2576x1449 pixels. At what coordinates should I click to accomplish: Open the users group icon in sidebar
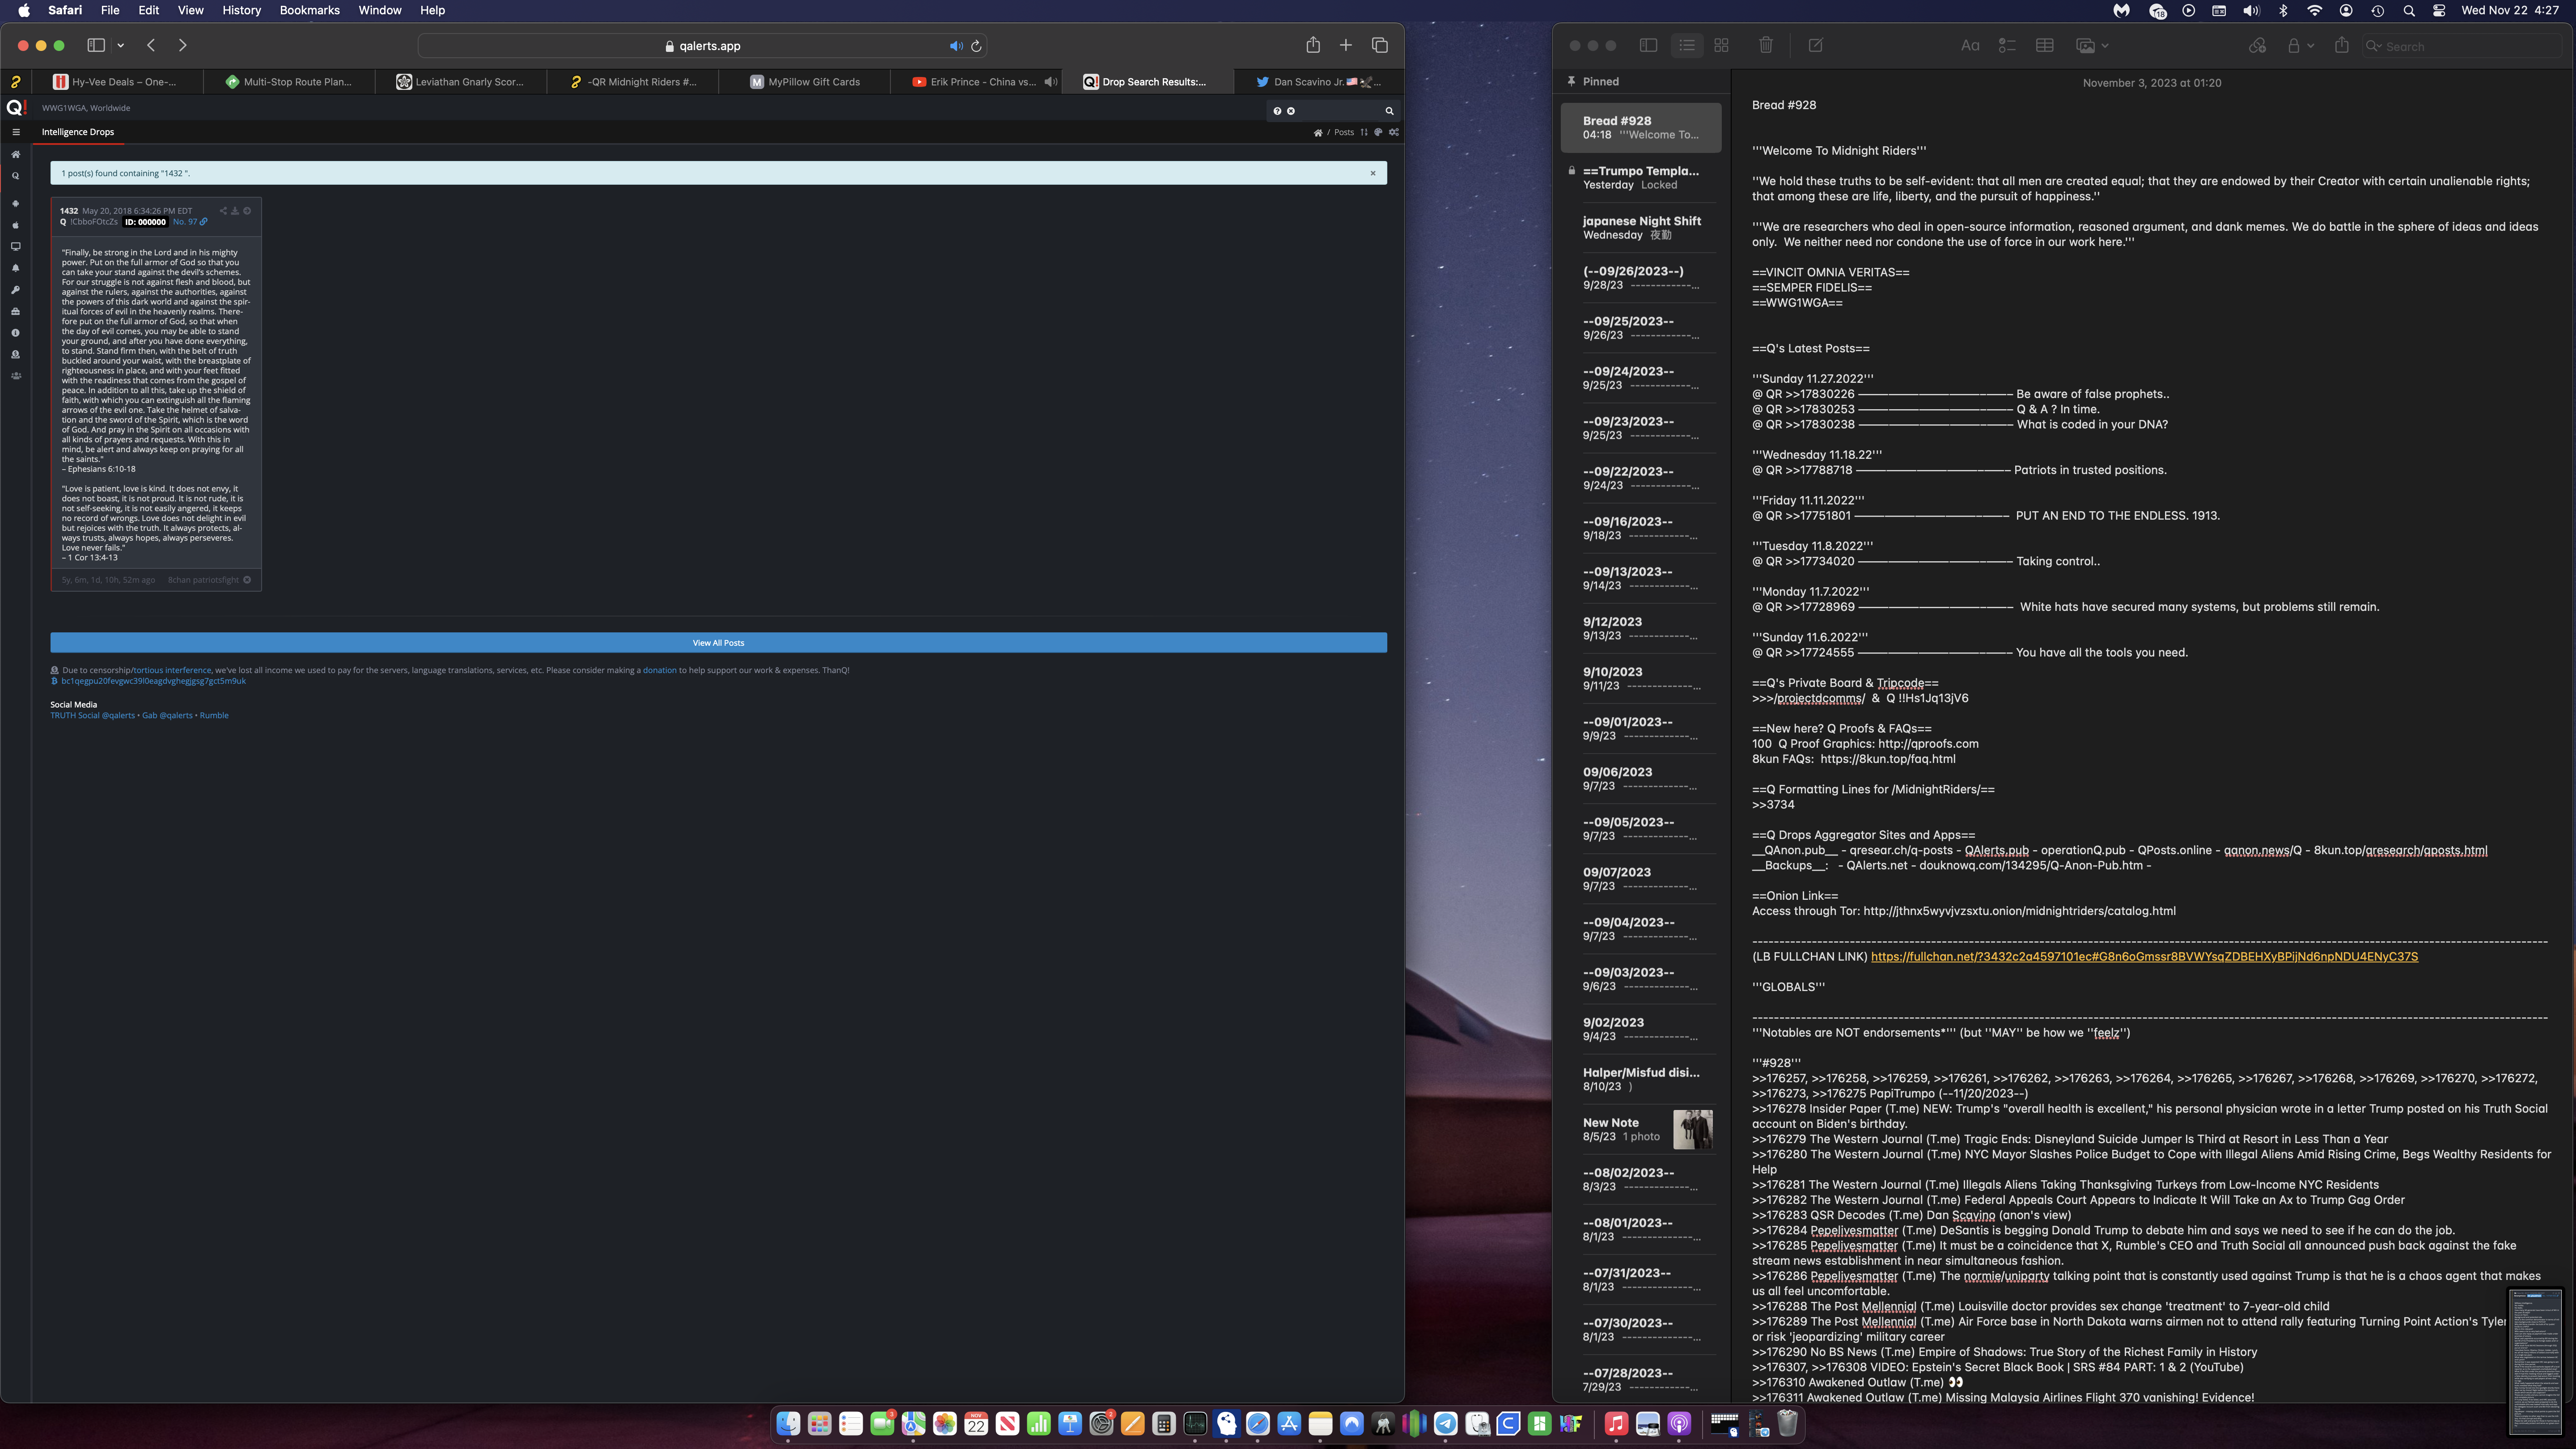click(x=15, y=376)
